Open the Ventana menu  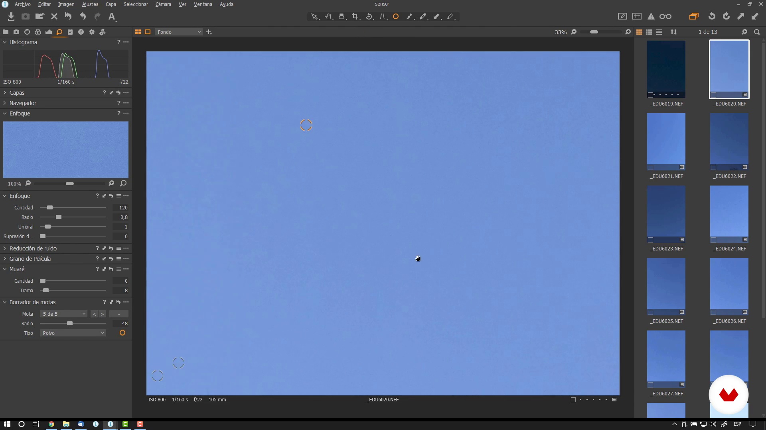coord(203,4)
